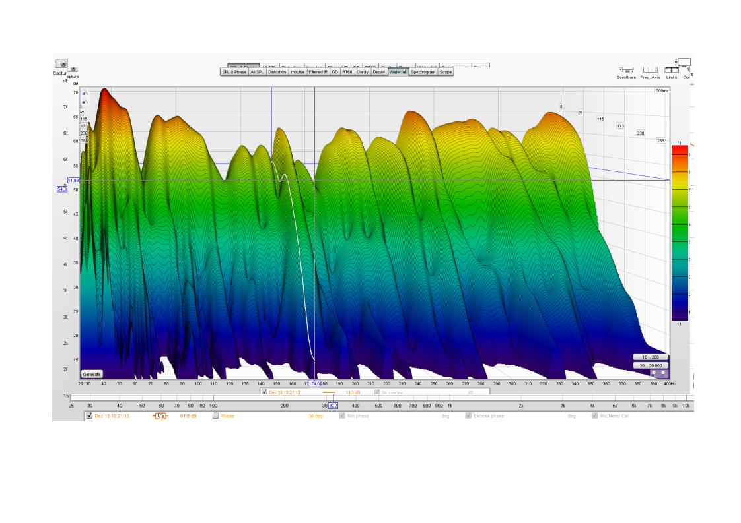741x523 pixels.
Task: Click the red top of color scale
Action: [x=680, y=150]
